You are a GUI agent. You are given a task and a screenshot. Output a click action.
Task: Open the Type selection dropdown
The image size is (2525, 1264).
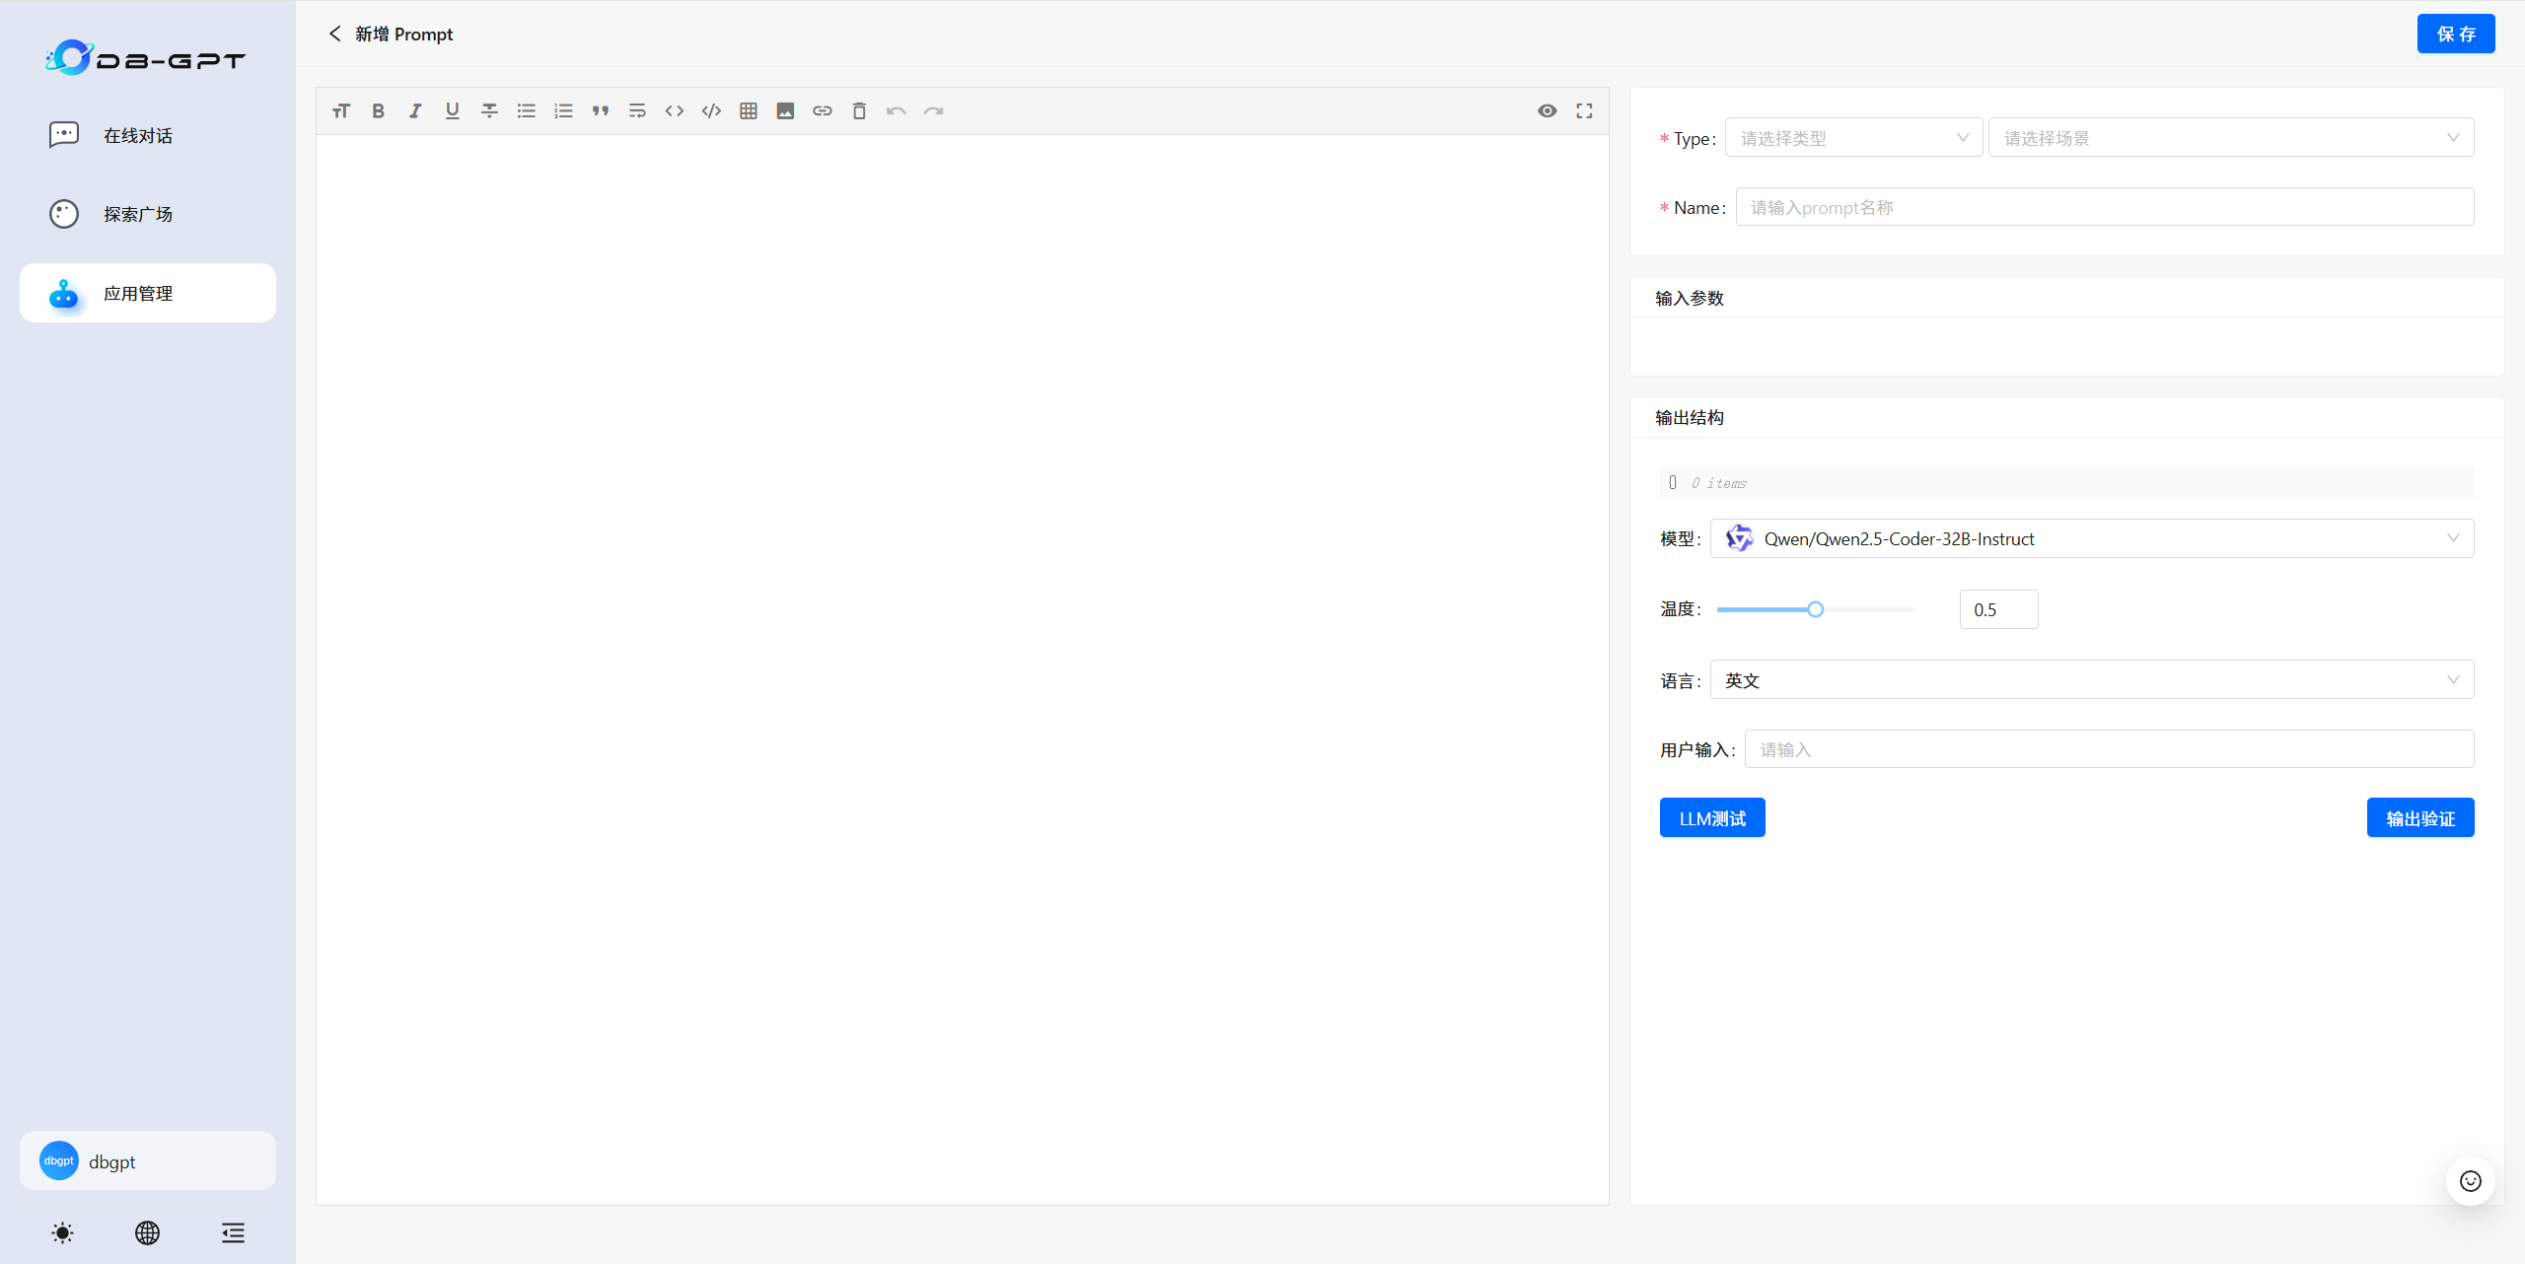tap(1852, 138)
